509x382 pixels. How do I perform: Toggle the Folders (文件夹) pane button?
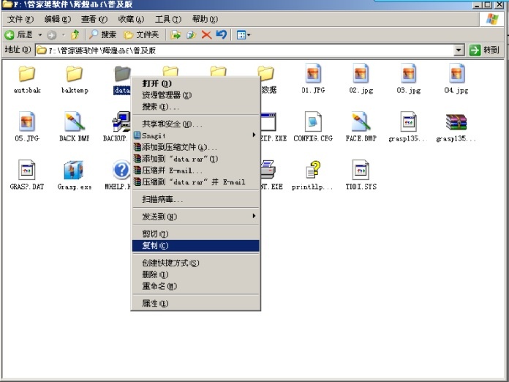coord(141,34)
